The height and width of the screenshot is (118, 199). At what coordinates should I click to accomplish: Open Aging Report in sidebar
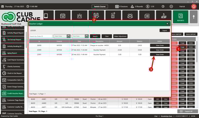[x=12, y=53]
